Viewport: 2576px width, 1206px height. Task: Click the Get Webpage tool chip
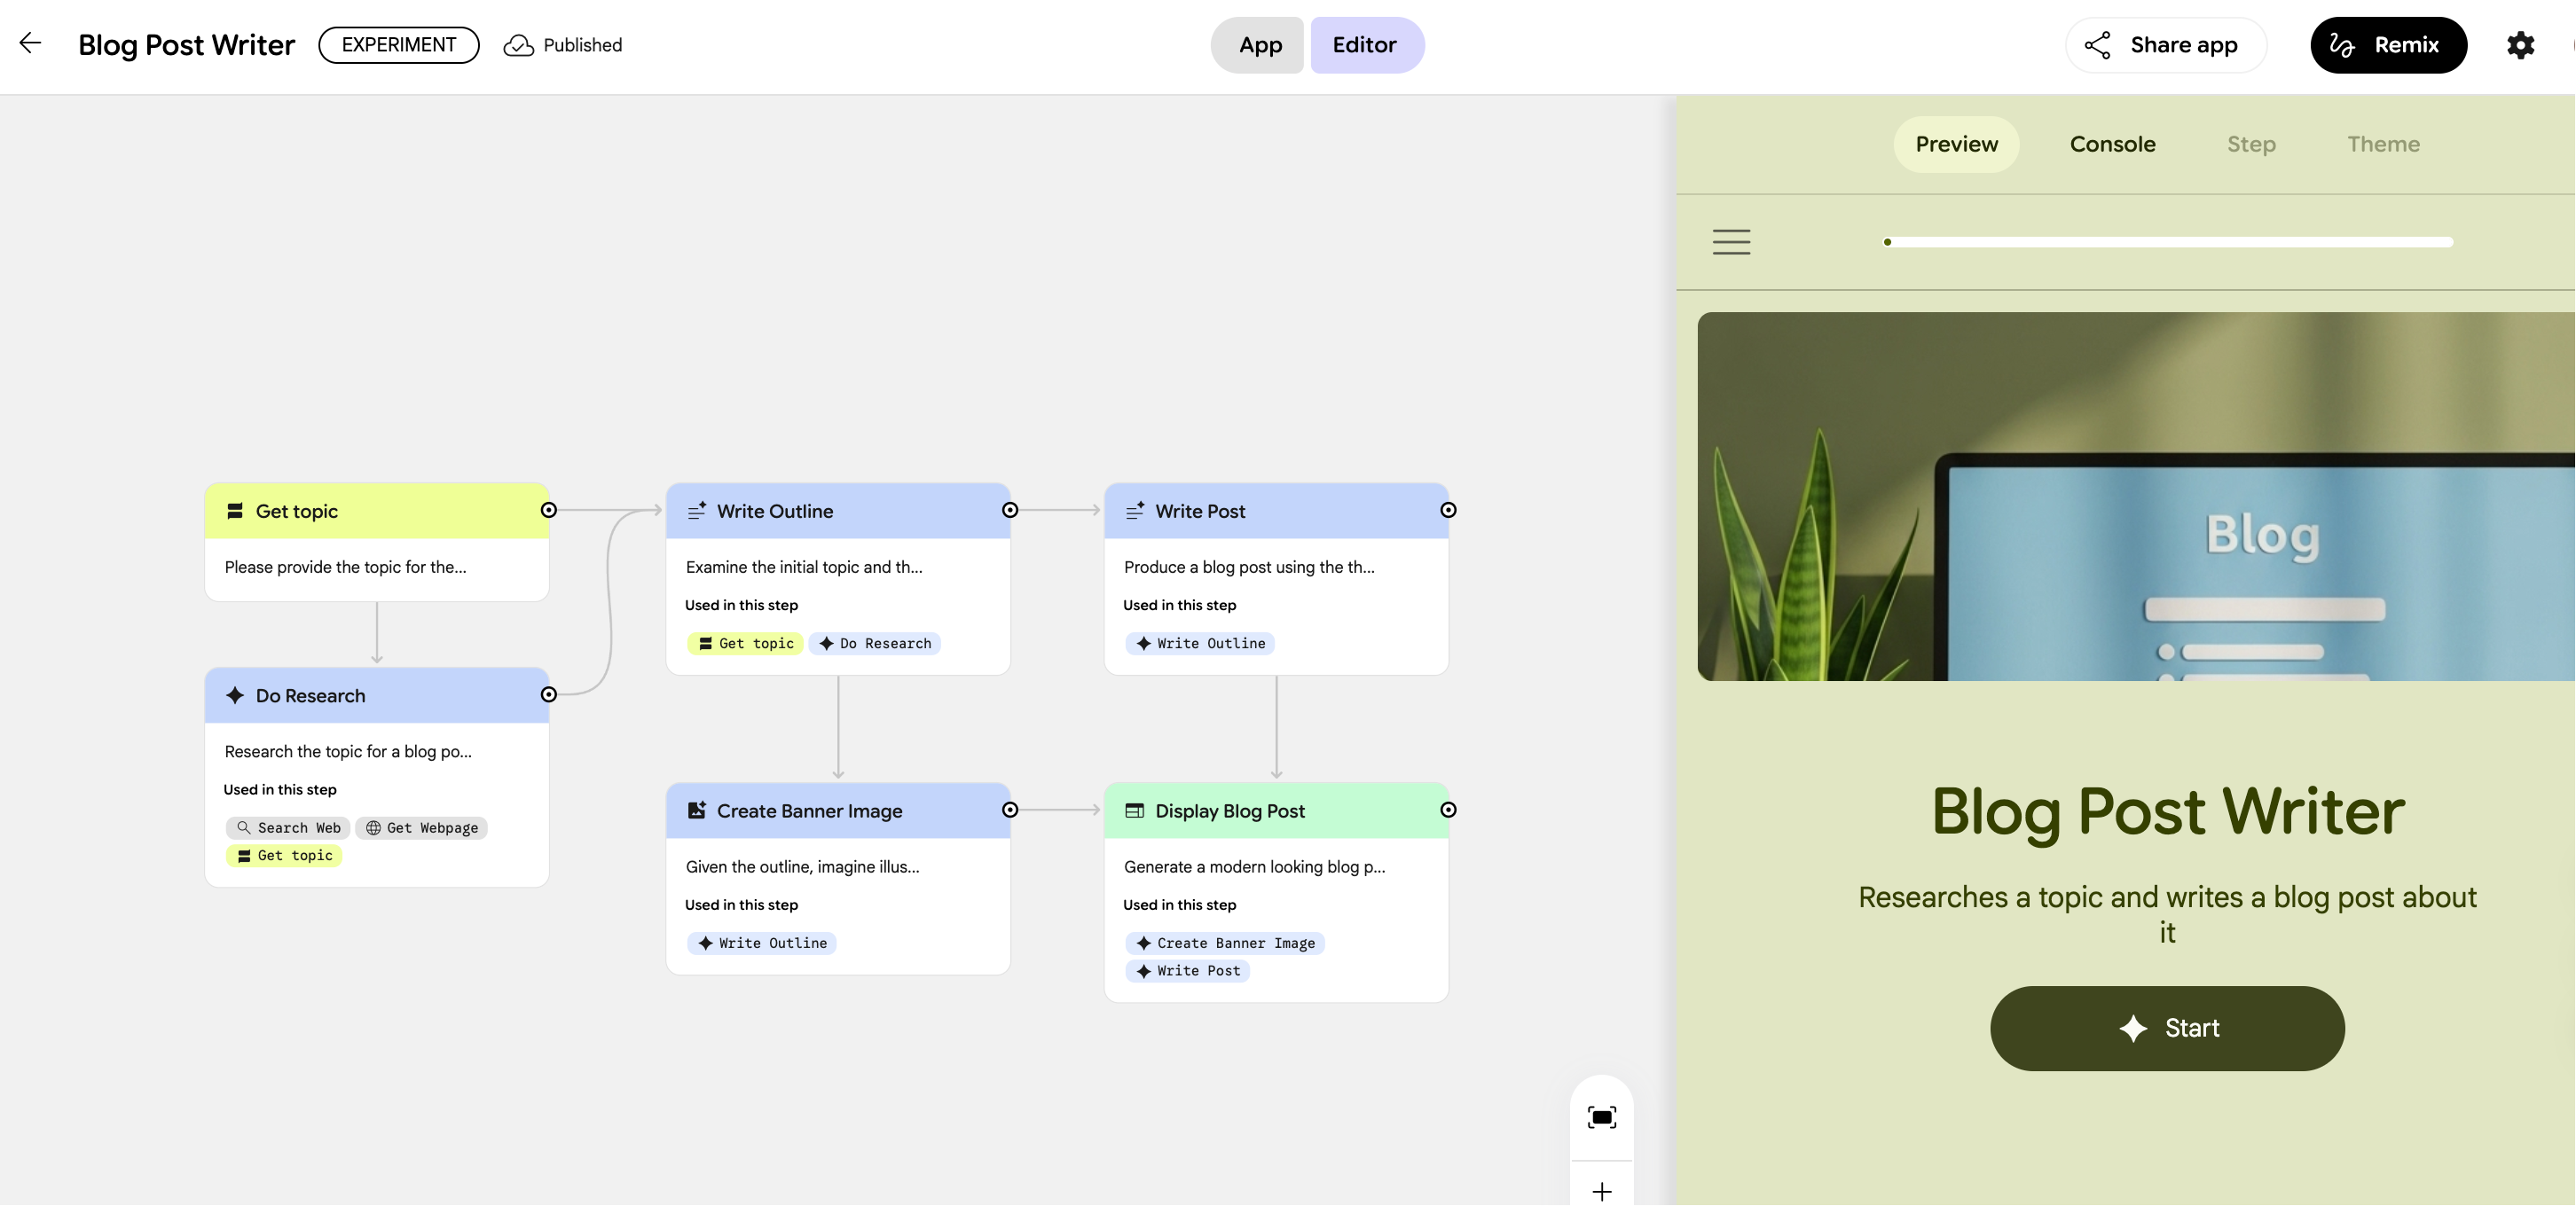click(421, 827)
